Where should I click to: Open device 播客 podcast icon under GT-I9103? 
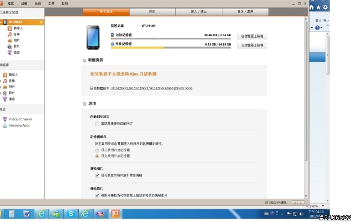(9, 53)
